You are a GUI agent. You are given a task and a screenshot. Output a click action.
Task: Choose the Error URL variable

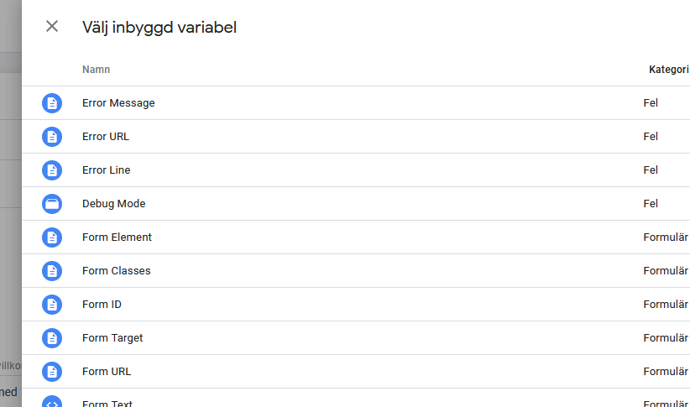(x=106, y=137)
